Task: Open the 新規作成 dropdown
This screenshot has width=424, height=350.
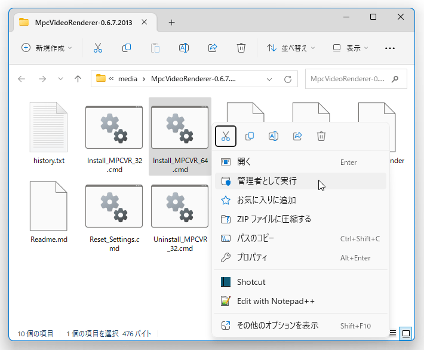Action: pyautogui.click(x=47, y=48)
